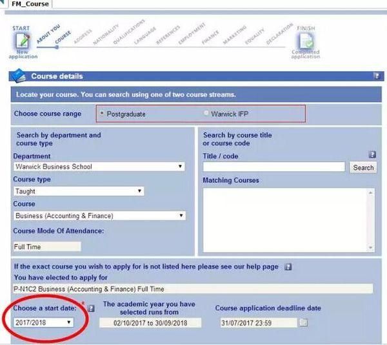This screenshot has width=387, height=345.
Task: Expand the Course dropdown list
Action: point(99,216)
